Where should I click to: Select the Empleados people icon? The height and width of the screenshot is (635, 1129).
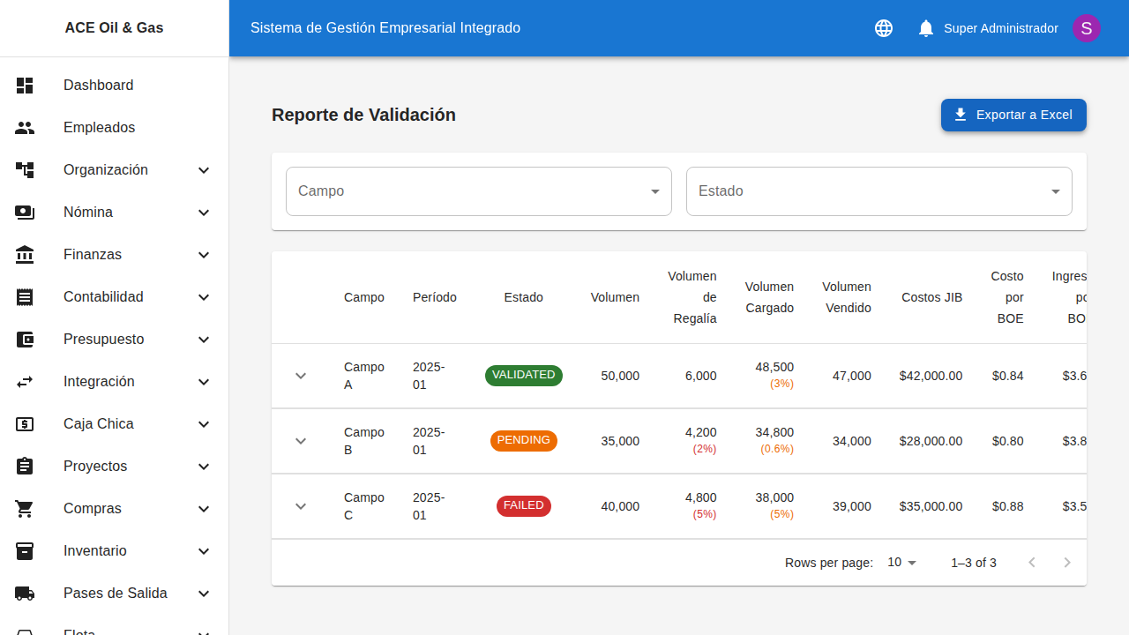pos(25,127)
